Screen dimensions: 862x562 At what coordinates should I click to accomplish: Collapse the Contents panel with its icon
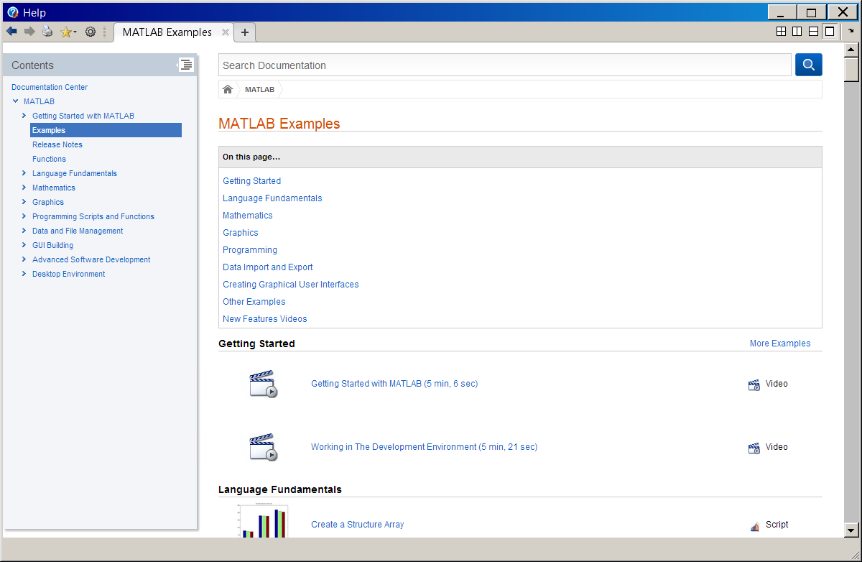(186, 65)
